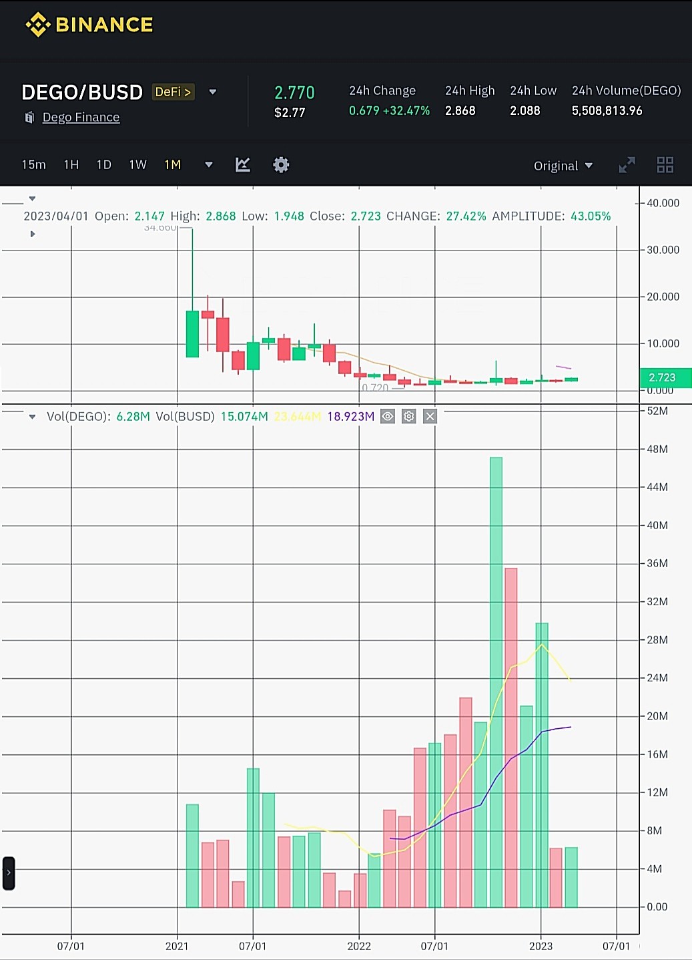Expand the left side panel handle
692x960 pixels.
[x=9, y=873]
